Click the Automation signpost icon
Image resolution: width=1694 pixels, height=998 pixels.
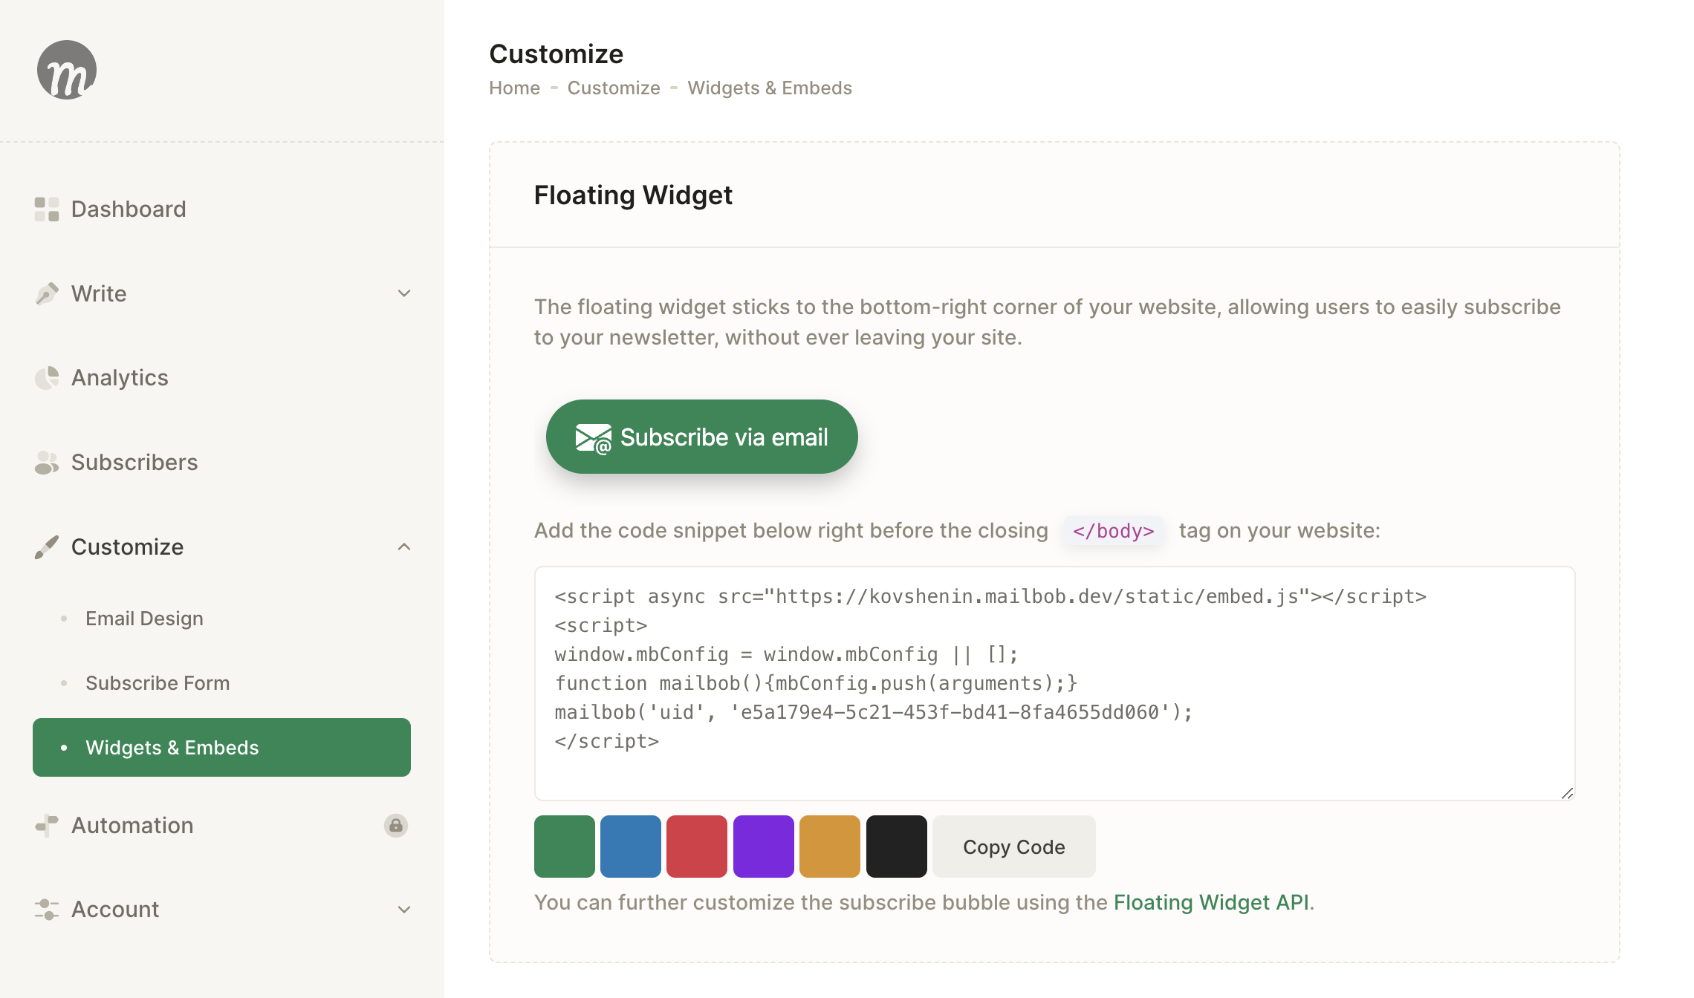[47, 826]
